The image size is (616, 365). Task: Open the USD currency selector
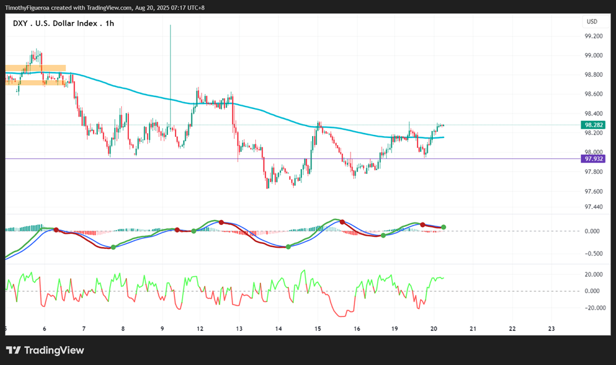coord(592,21)
